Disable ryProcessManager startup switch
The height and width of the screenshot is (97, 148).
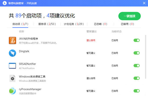click(136, 91)
